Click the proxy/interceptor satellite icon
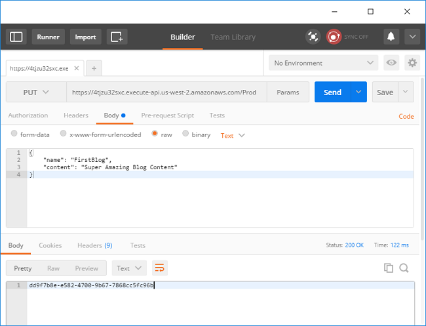 [313, 37]
